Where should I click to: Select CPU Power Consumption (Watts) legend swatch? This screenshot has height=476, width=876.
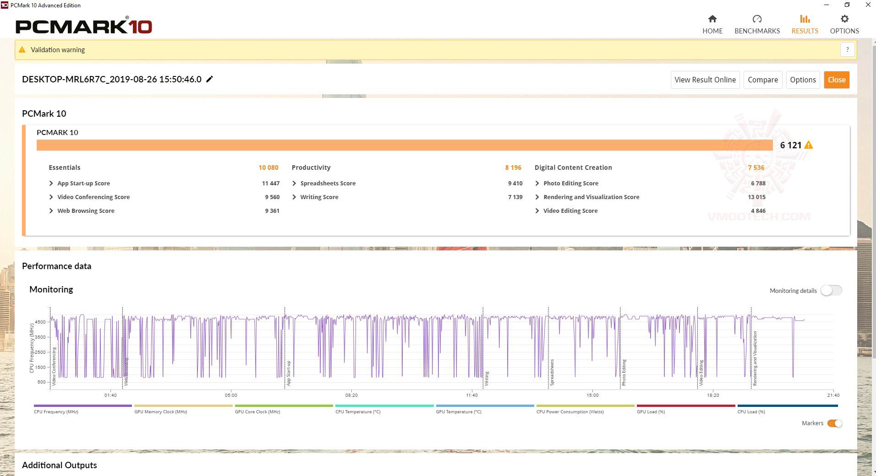click(586, 406)
